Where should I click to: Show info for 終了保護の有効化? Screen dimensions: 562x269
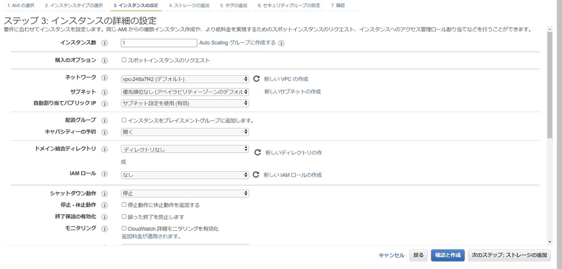(x=105, y=217)
